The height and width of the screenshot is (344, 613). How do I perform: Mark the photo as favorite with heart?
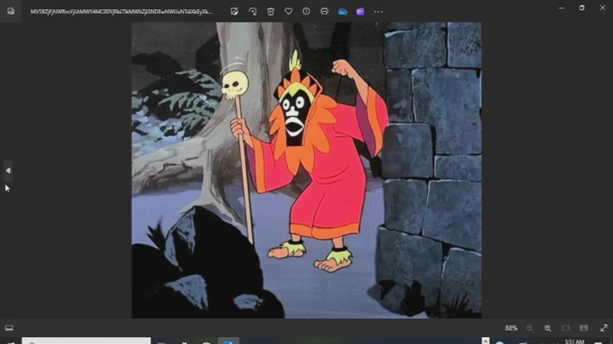[x=288, y=11]
